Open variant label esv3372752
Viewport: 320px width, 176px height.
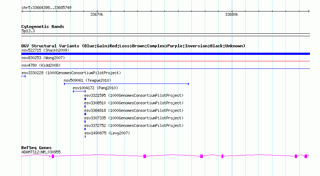(x=134, y=125)
